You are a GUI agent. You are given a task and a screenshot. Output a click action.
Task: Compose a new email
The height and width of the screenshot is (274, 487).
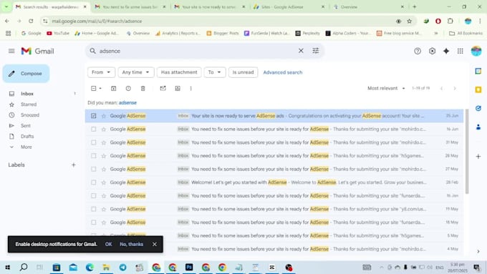[x=26, y=74]
